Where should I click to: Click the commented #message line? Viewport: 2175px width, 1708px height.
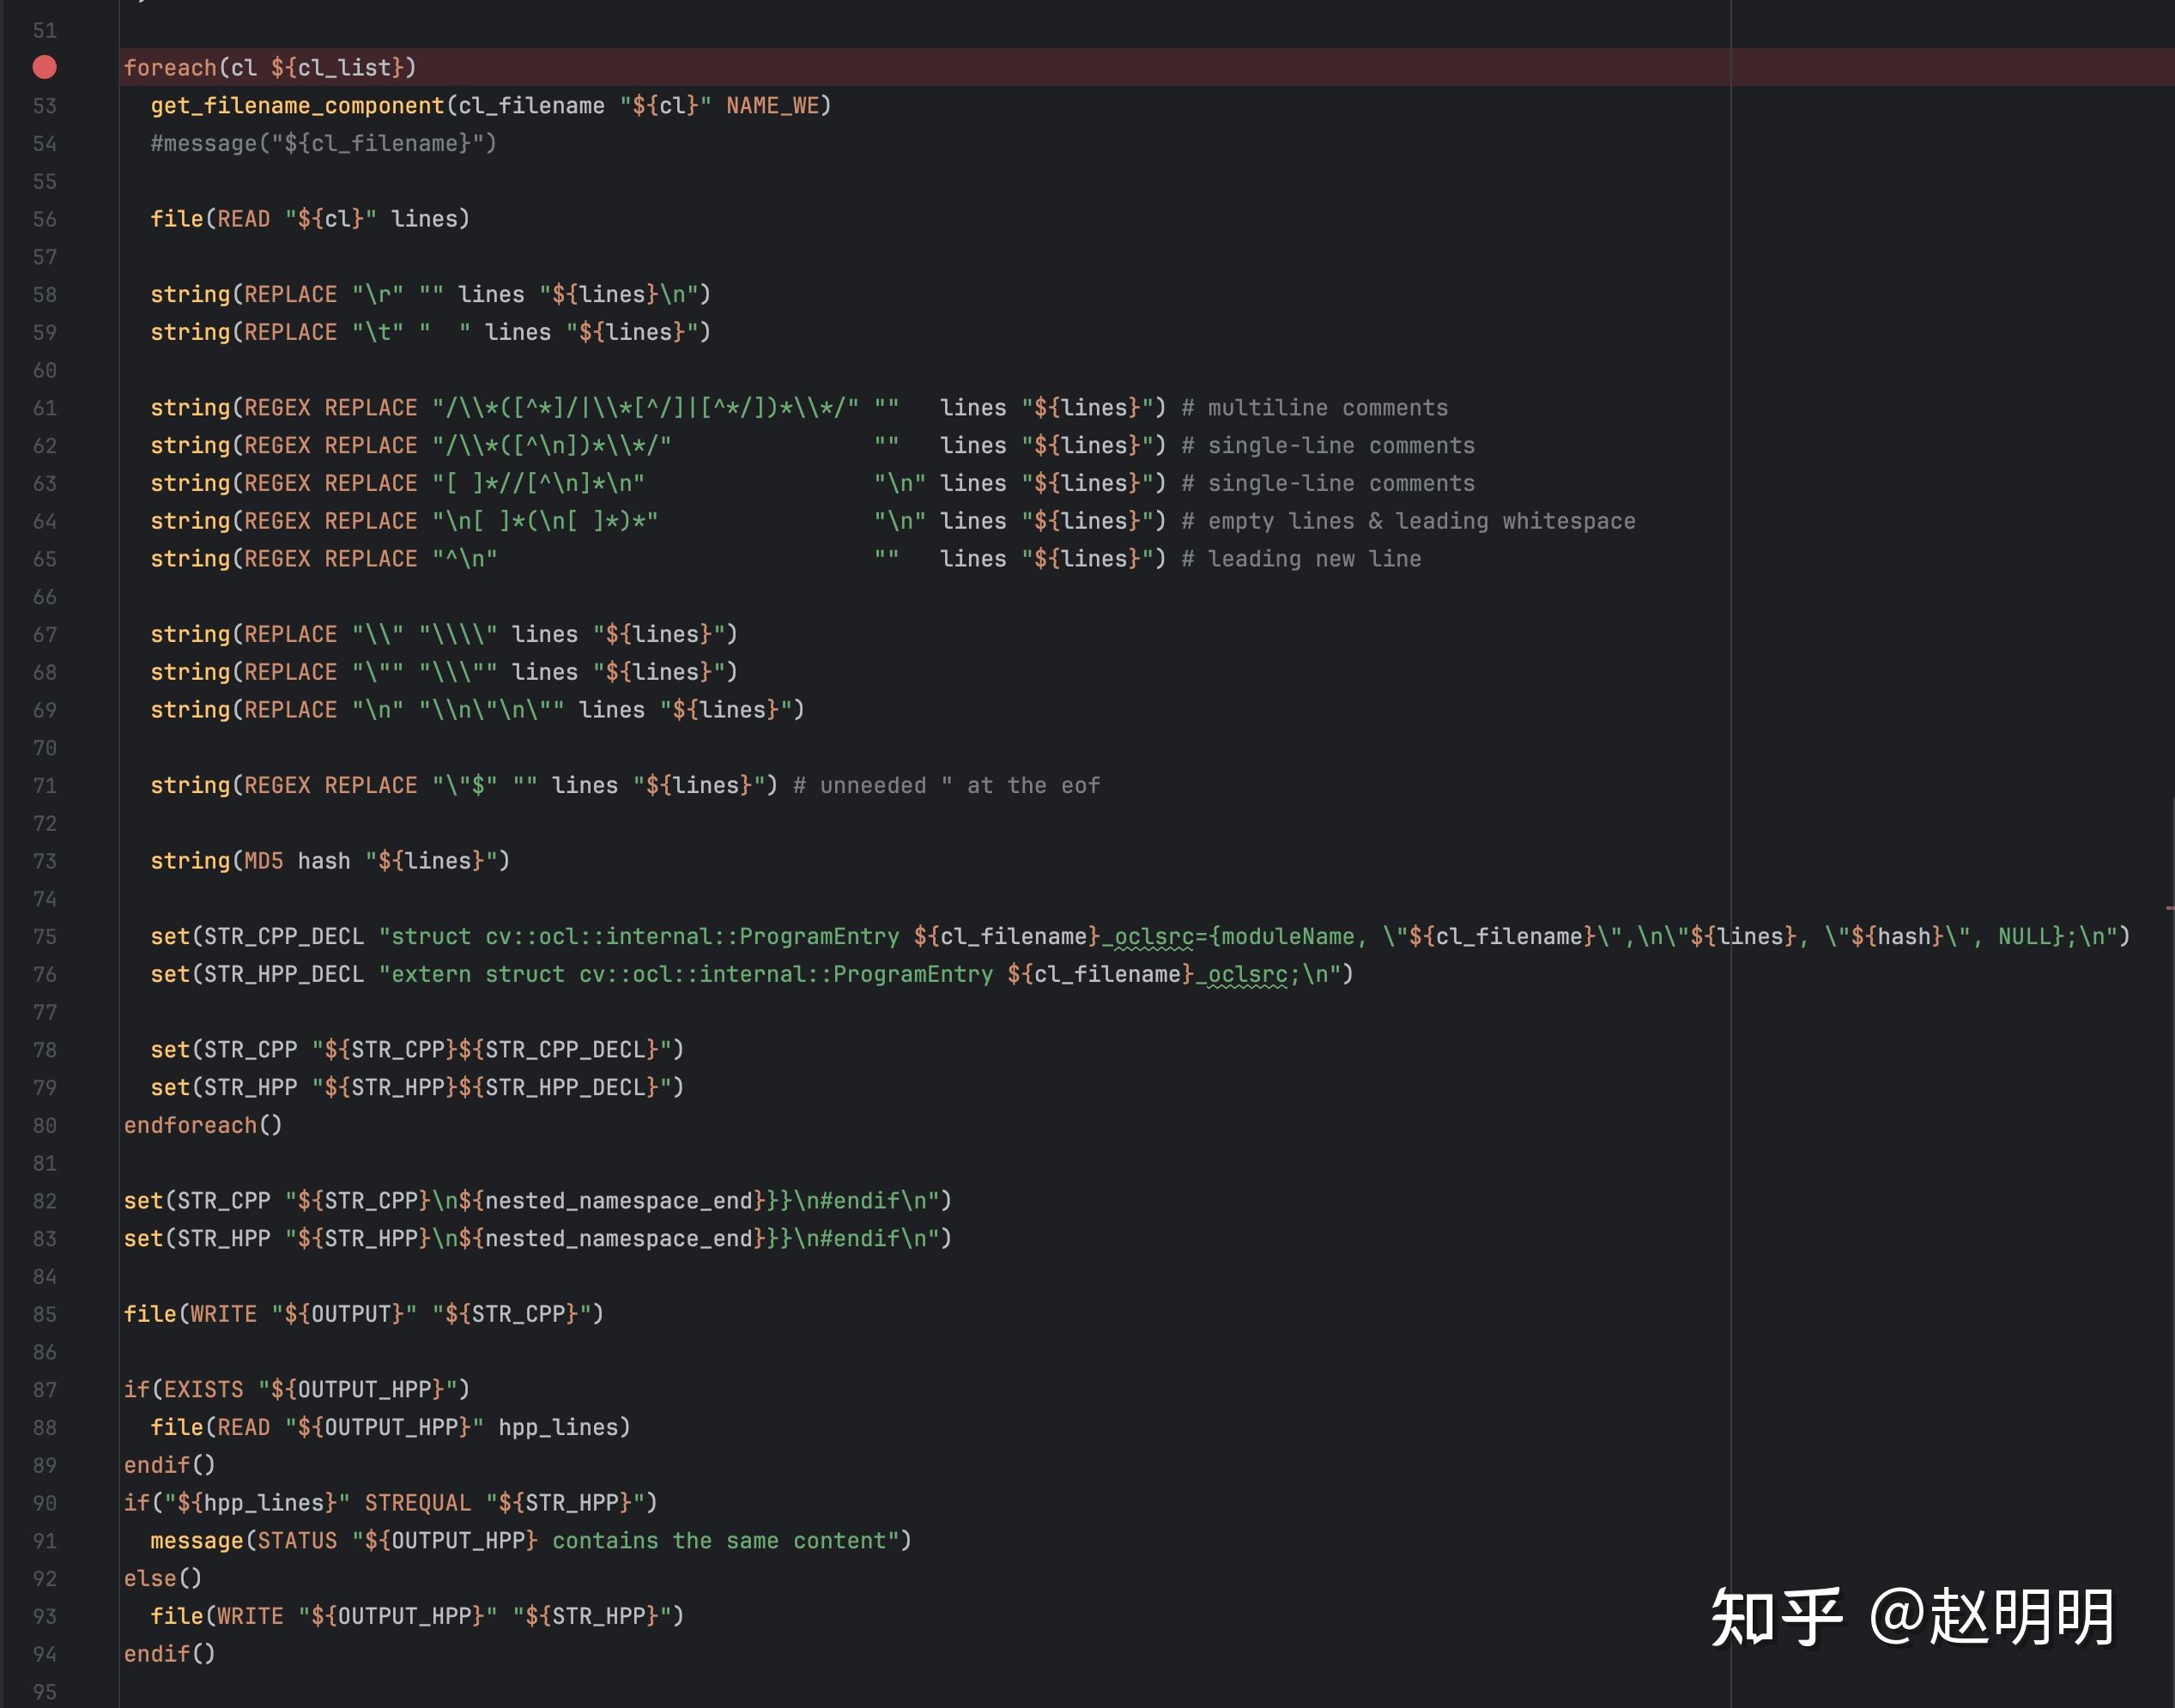(x=323, y=144)
